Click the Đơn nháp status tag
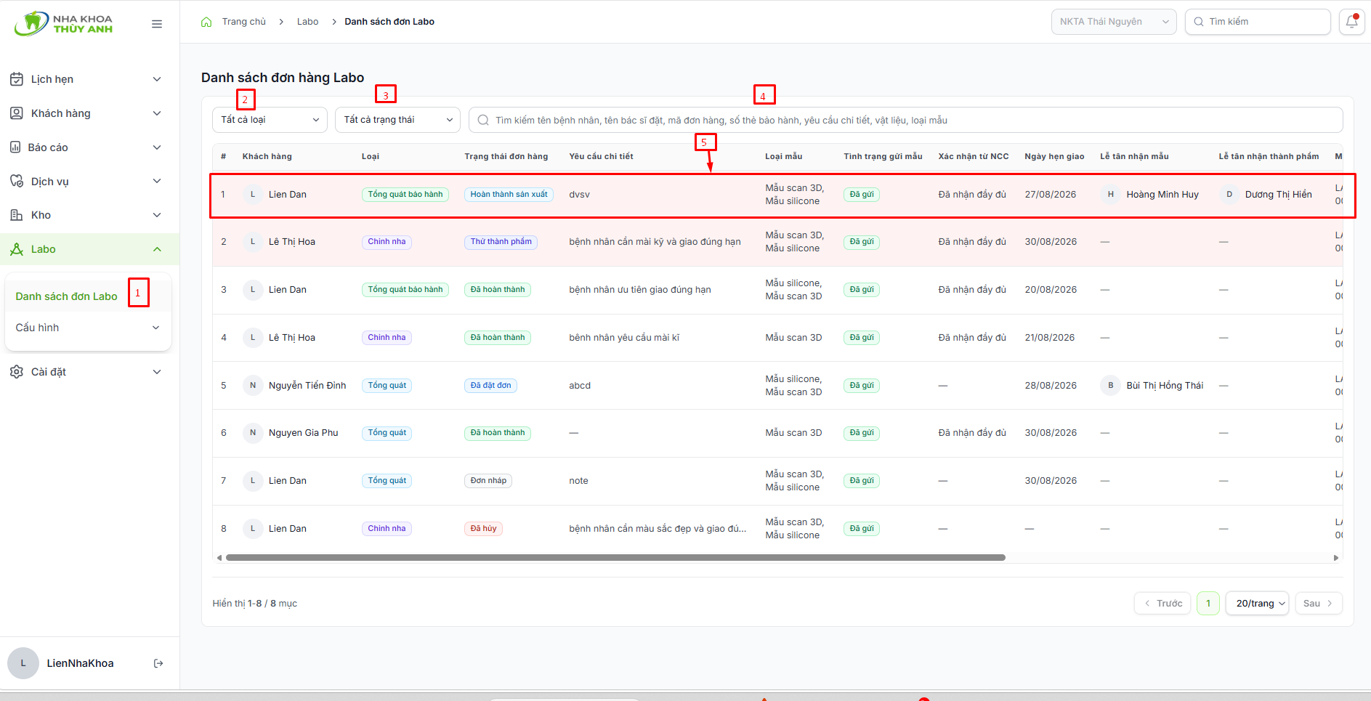 coord(488,481)
